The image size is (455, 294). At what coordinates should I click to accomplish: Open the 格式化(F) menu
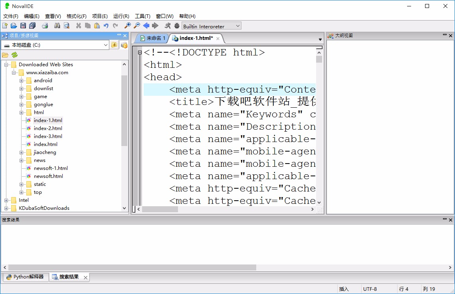(76, 16)
